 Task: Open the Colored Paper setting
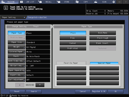coord(16,51)
